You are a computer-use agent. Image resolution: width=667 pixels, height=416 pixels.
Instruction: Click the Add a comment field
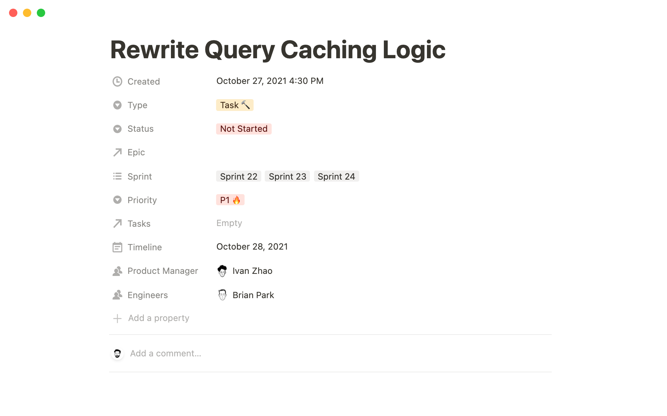click(166, 354)
